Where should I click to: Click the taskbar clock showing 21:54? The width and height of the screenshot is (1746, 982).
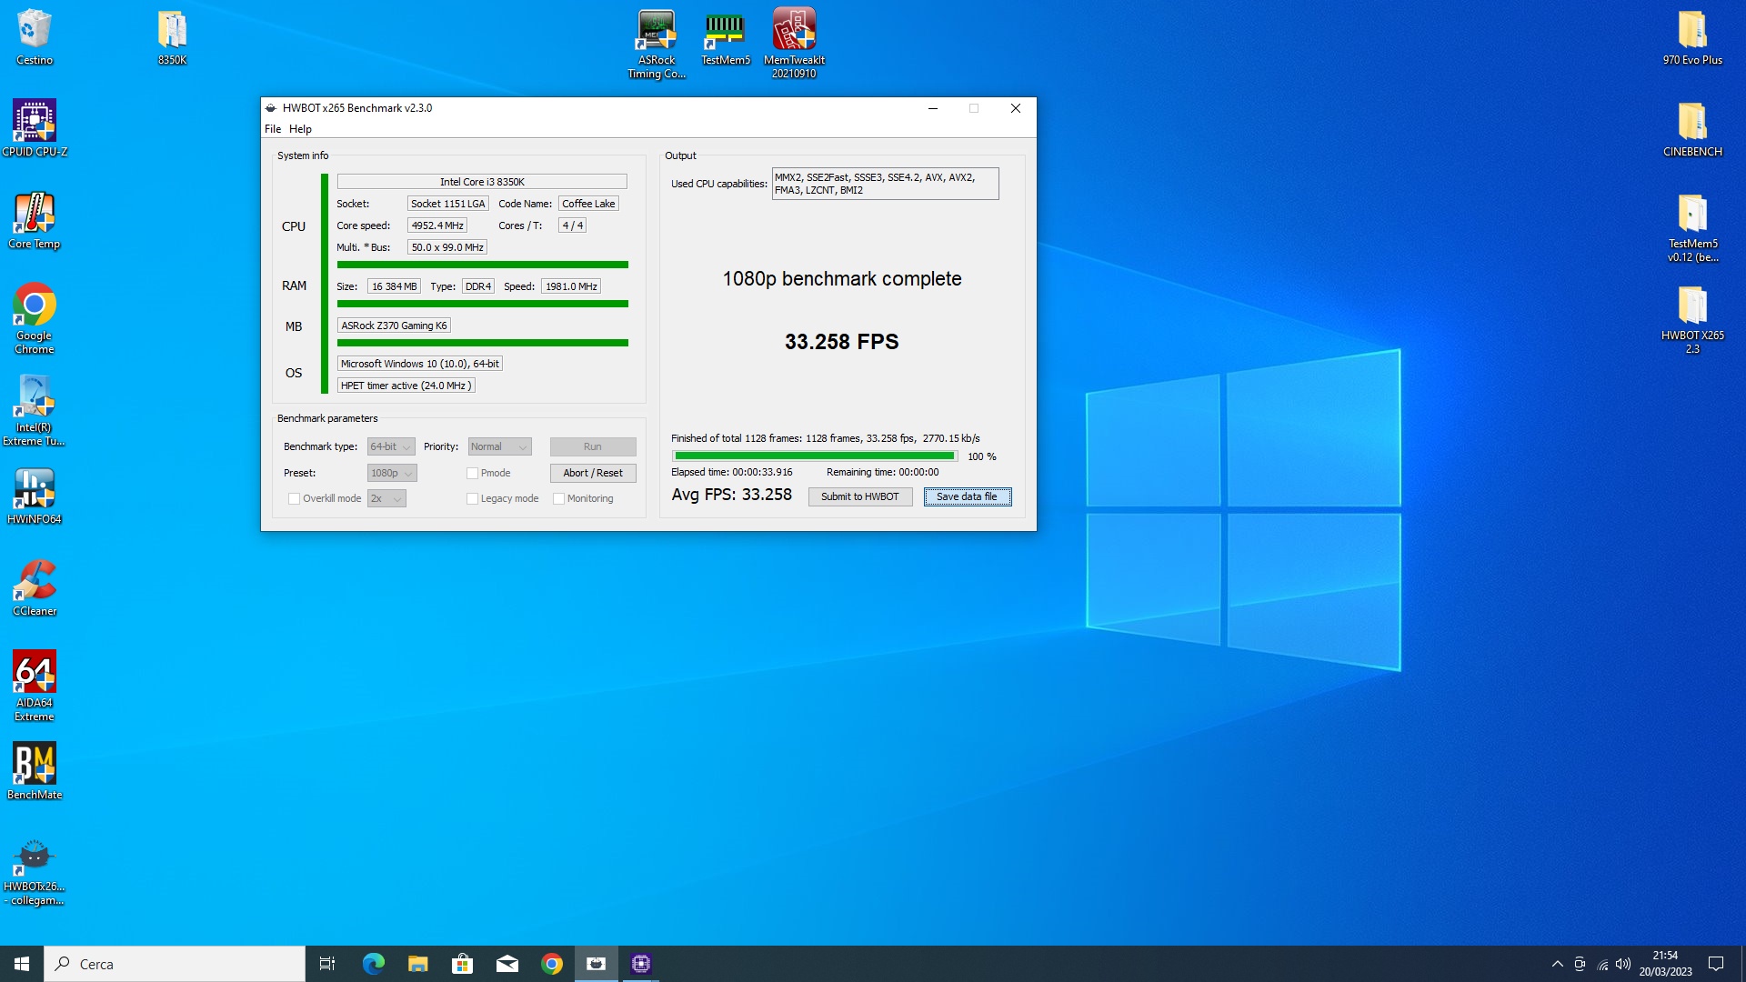(x=1665, y=964)
